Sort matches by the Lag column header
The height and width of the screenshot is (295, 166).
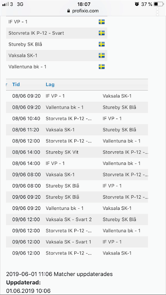[50, 85]
